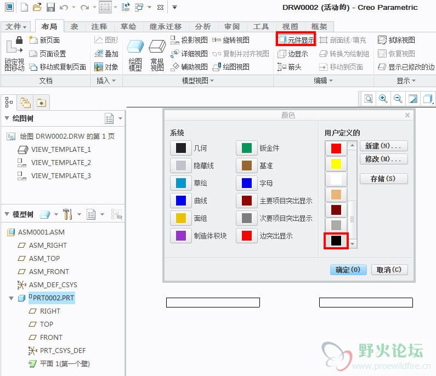
Task: Switch to the 注释 ribbon tab
Action: pyautogui.click(x=99, y=27)
